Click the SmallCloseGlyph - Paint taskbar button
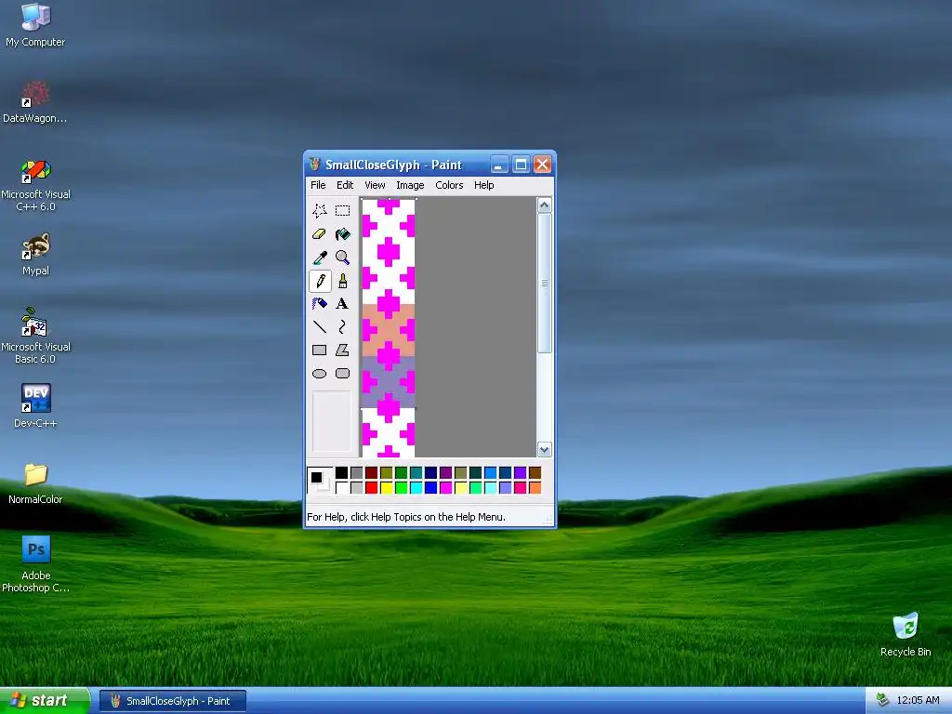The image size is (952, 714). click(x=172, y=701)
